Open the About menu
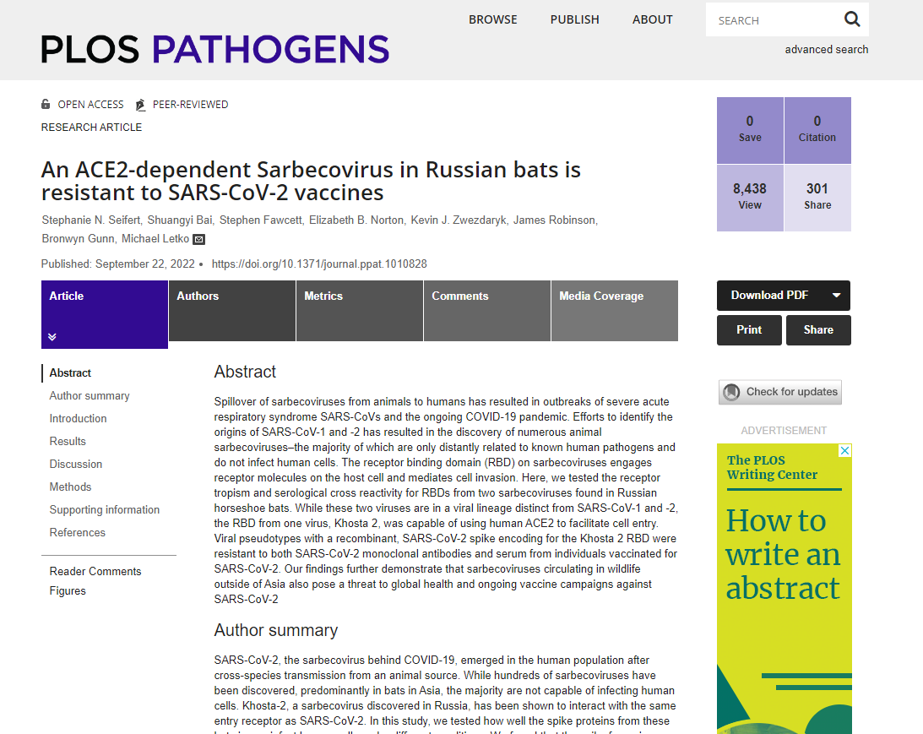 coord(653,19)
